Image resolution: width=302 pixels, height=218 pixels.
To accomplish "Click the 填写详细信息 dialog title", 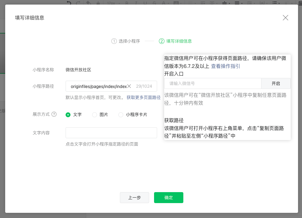I will pos(30,18).
